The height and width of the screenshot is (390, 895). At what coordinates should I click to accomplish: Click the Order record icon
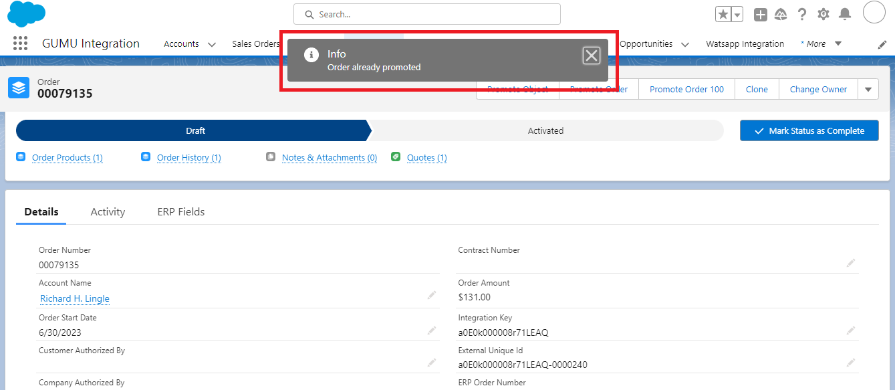tap(19, 88)
